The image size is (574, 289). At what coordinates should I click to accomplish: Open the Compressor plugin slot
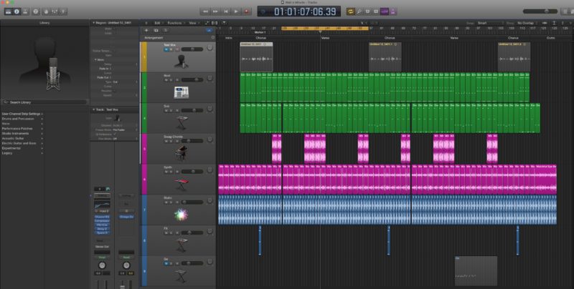102,221
